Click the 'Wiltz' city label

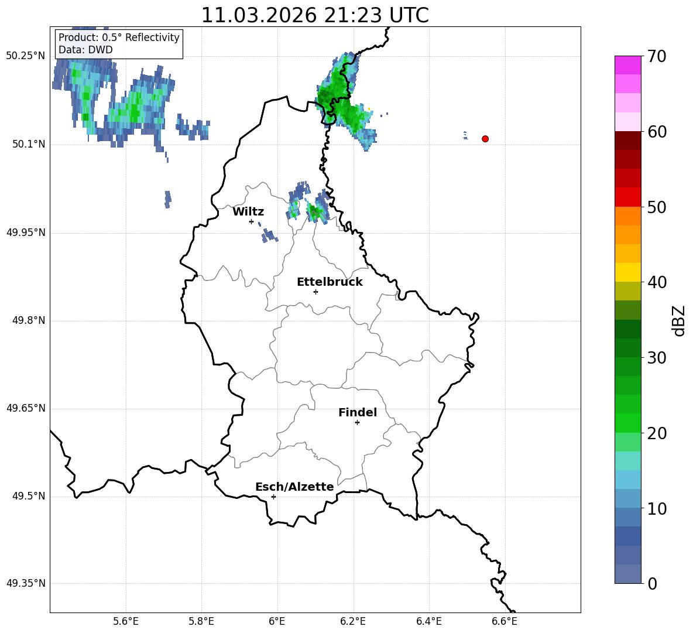(248, 212)
